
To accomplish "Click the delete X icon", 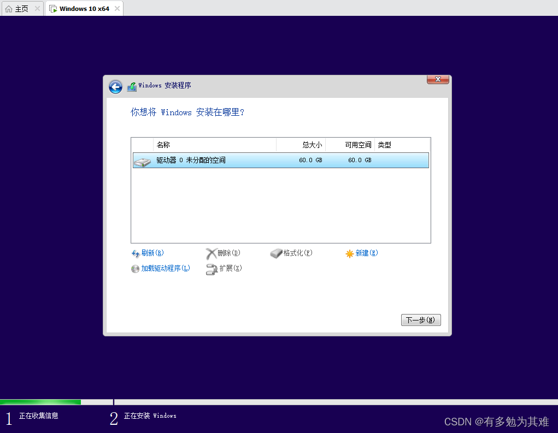I will point(211,253).
